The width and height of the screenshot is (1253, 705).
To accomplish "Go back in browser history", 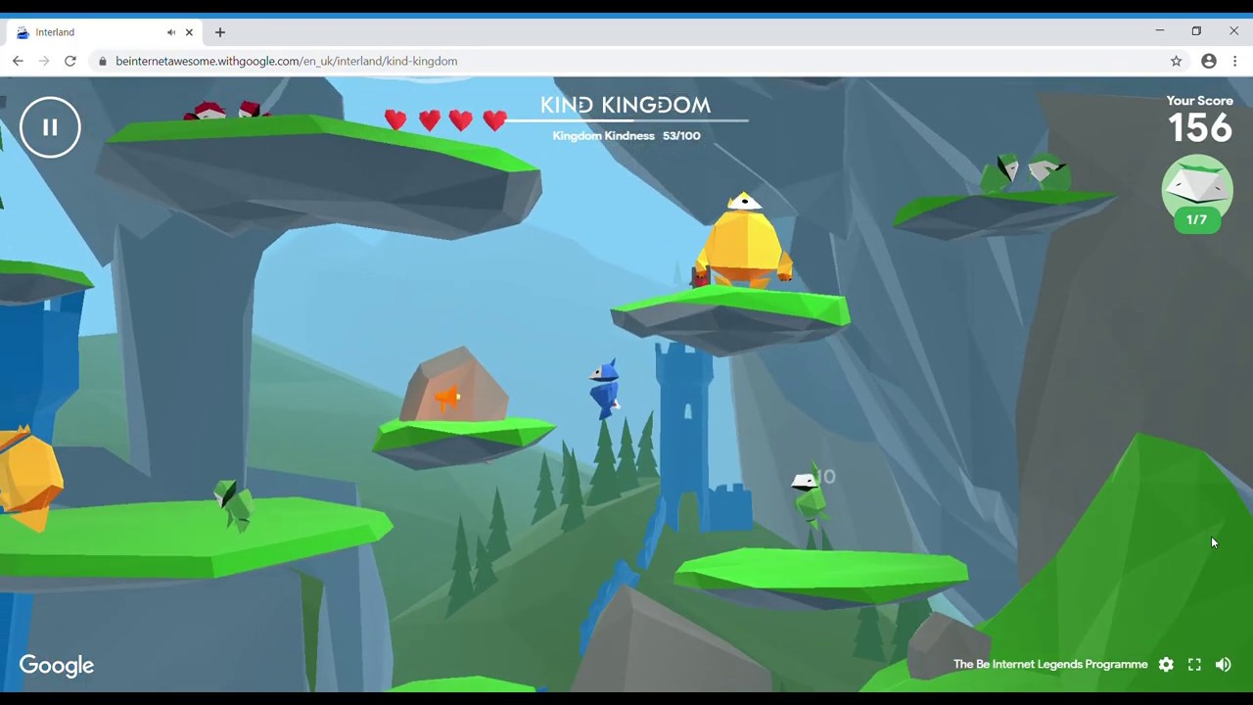I will (18, 61).
